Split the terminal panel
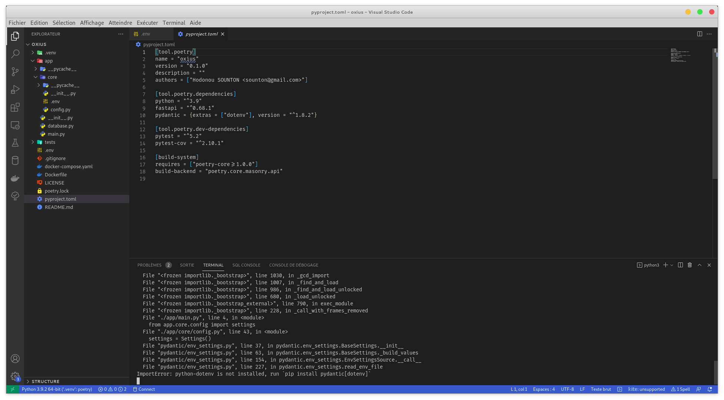Screen dimensions: 724x400 (x=680, y=265)
